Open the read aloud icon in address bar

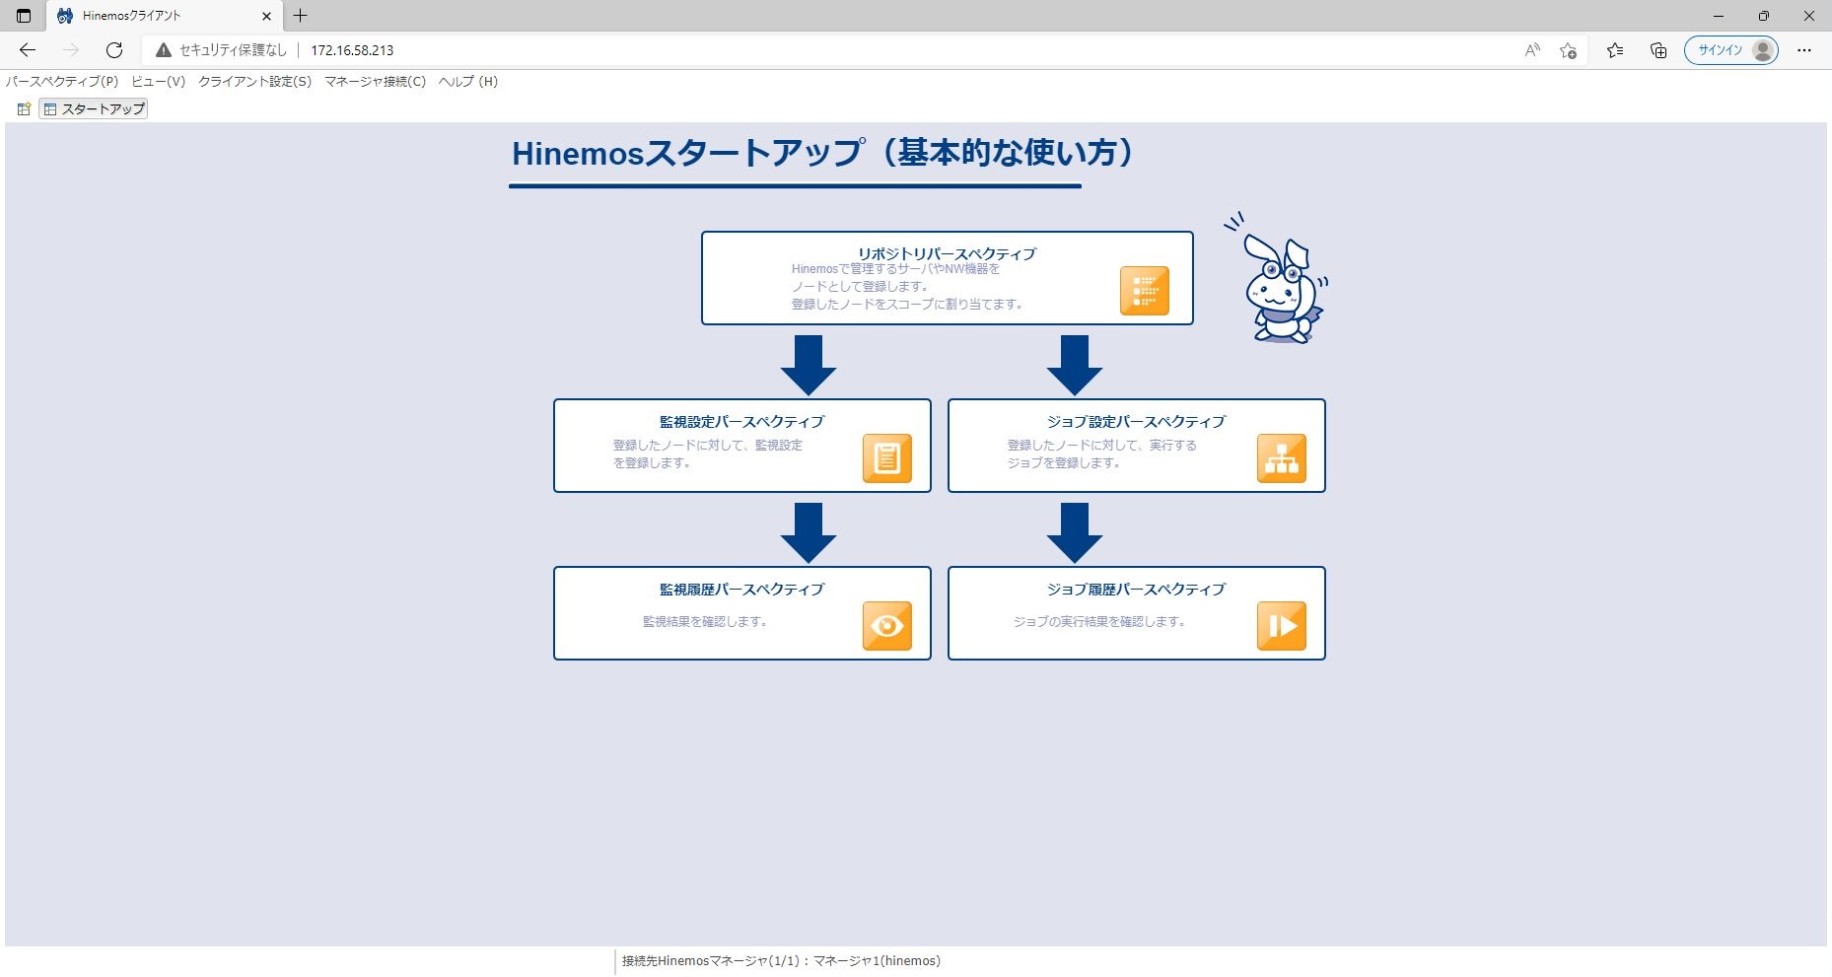[1531, 49]
